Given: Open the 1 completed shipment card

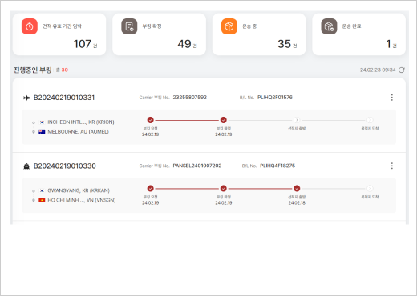Looking at the screenshot, I should click(x=359, y=34).
